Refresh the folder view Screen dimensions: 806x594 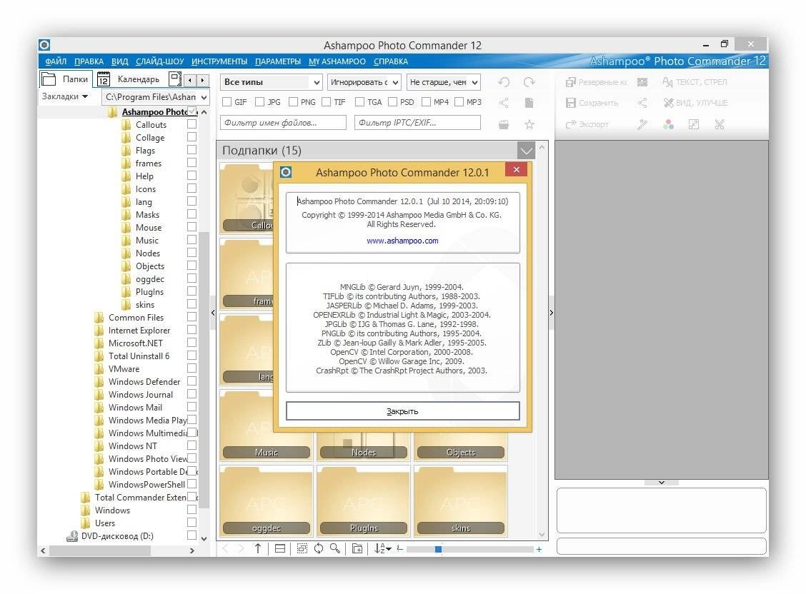coord(319,549)
